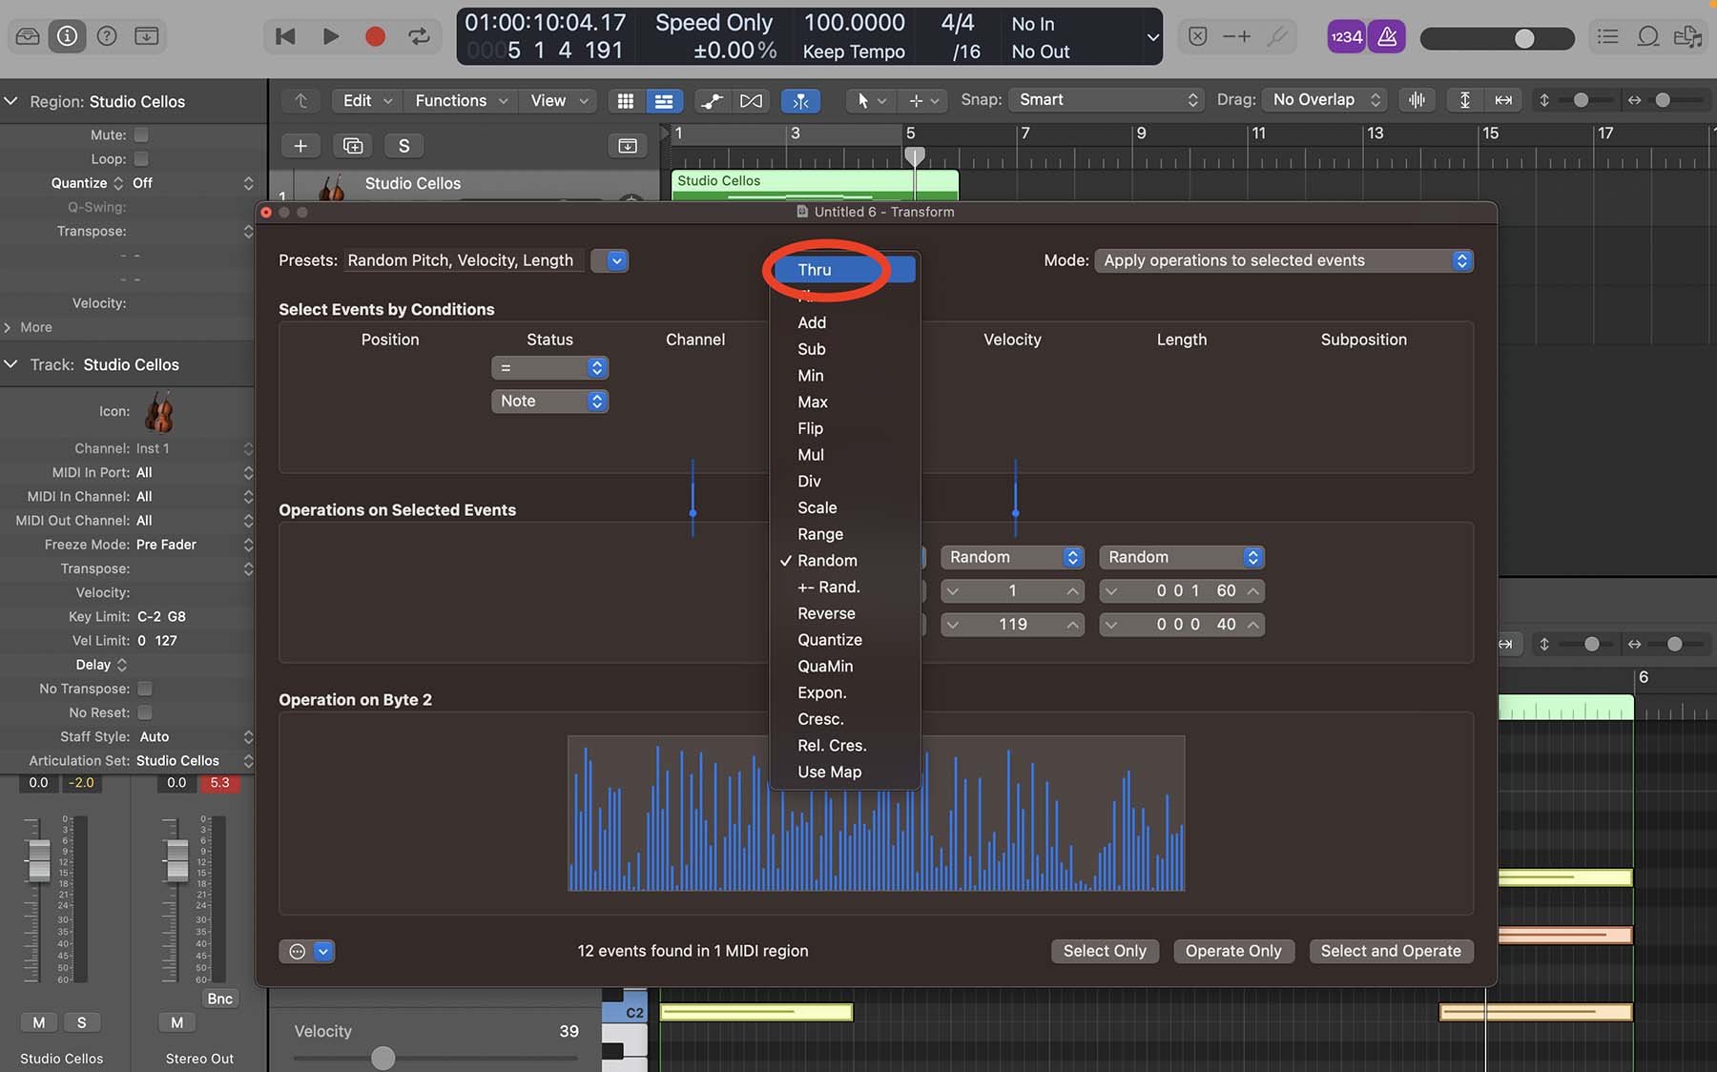Screen dimensions: 1717x1072
Task: Open the Mode apply operations dropdown
Action: (x=1284, y=260)
